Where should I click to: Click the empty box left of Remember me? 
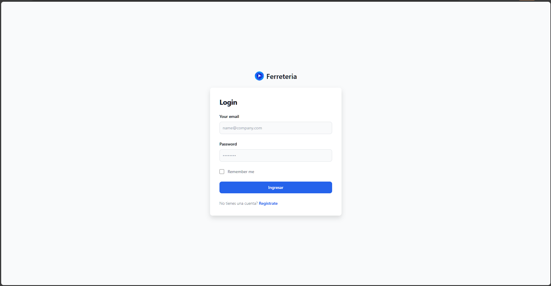pos(222,172)
